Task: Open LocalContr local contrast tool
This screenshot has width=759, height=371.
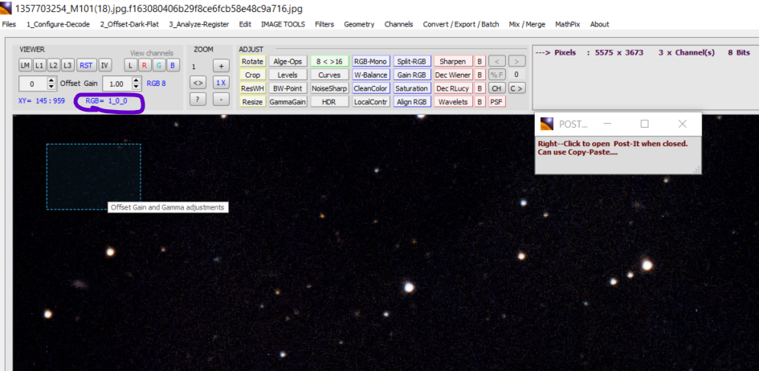Action: click(x=371, y=102)
